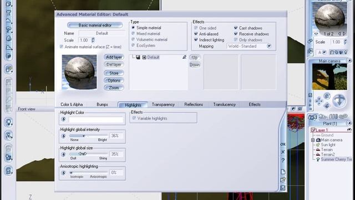Open material editor help question mark
The height and width of the screenshot is (200, 355).
point(283,161)
